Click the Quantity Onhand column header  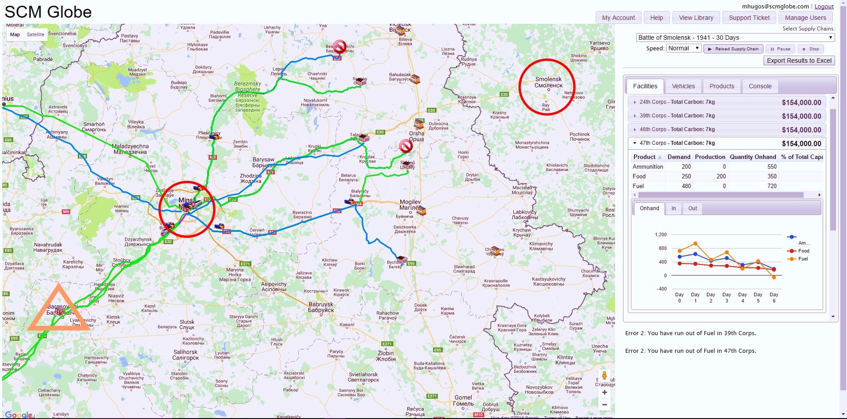click(752, 157)
